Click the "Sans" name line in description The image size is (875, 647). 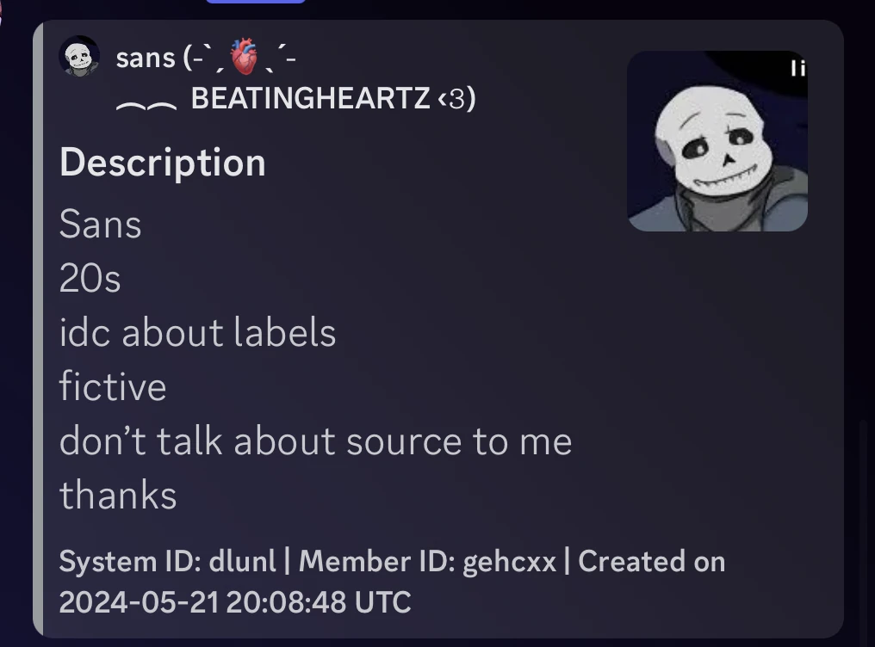coord(100,225)
